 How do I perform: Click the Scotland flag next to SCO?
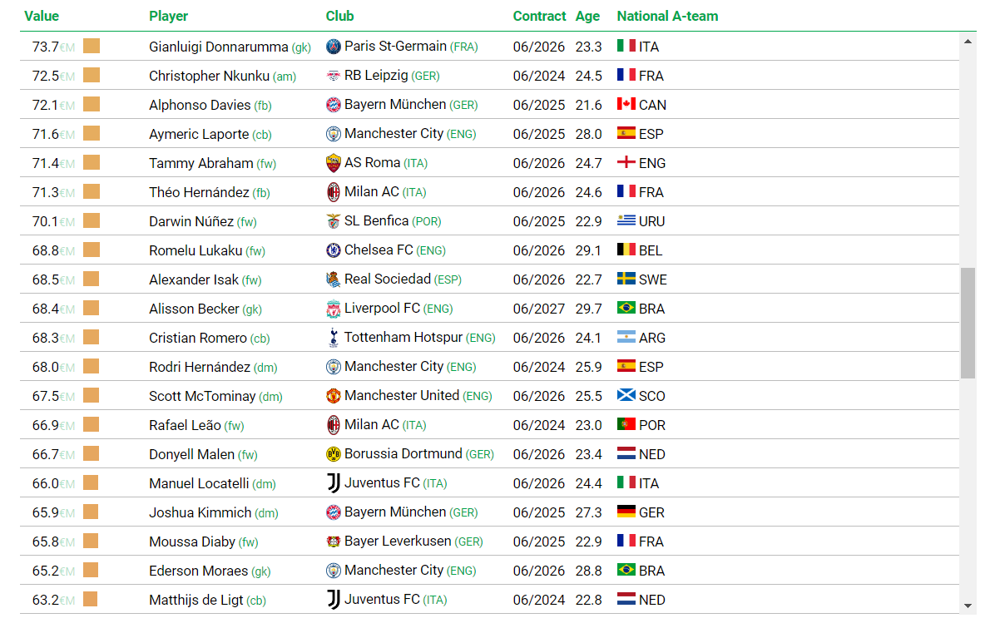[x=626, y=395]
